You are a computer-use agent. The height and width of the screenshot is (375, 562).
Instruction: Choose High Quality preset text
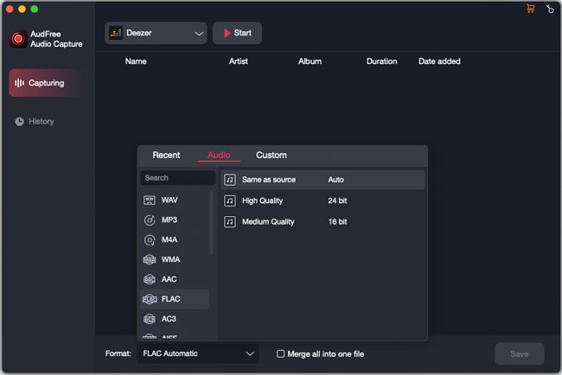click(x=262, y=200)
